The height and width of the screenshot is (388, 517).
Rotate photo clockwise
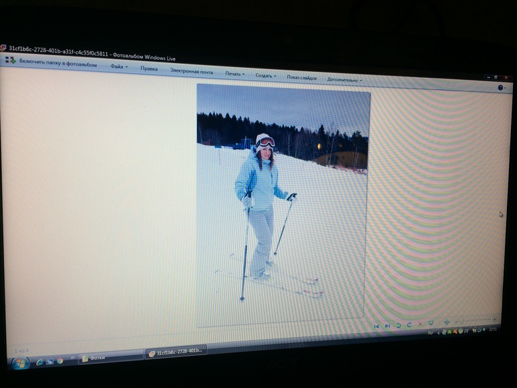pos(409,325)
